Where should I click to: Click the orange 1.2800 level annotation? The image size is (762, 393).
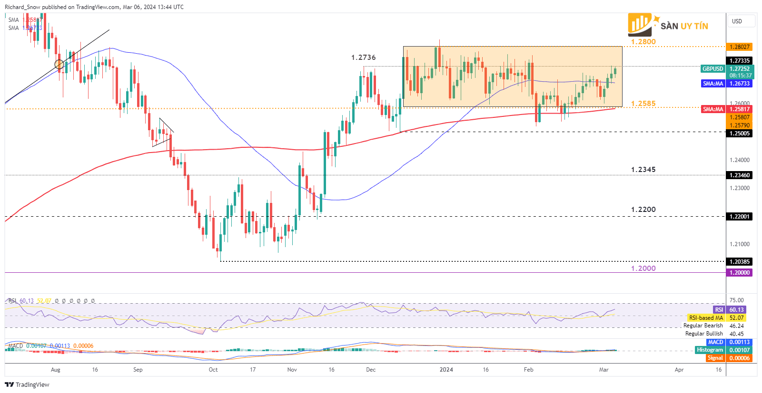tap(643, 42)
